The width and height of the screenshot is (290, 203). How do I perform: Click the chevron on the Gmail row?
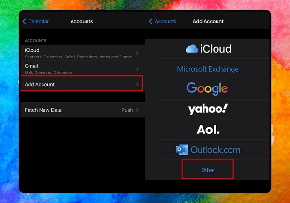pyautogui.click(x=137, y=69)
